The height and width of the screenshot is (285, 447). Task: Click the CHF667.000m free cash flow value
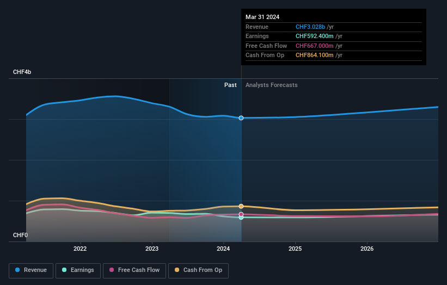315,46
